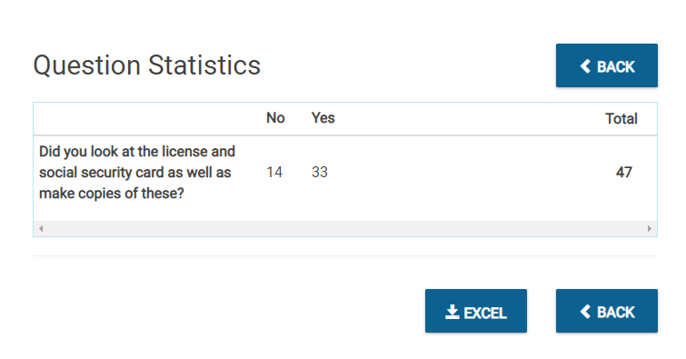The width and height of the screenshot is (686, 359).
Task: Click the Question Statistics heading
Action: coord(147,65)
